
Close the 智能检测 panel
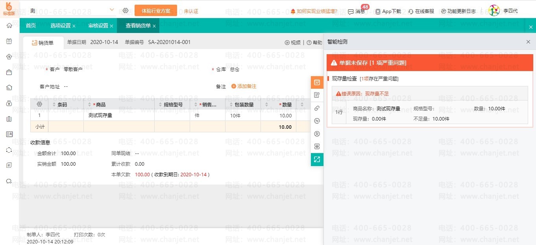pos(528,42)
